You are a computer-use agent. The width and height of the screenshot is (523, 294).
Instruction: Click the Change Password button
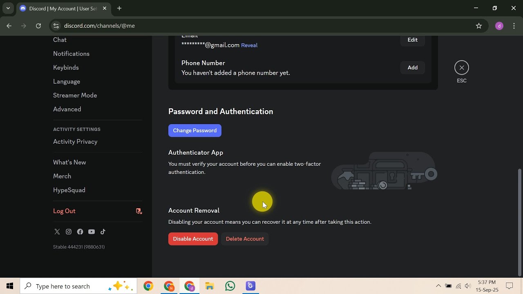pos(195,131)
